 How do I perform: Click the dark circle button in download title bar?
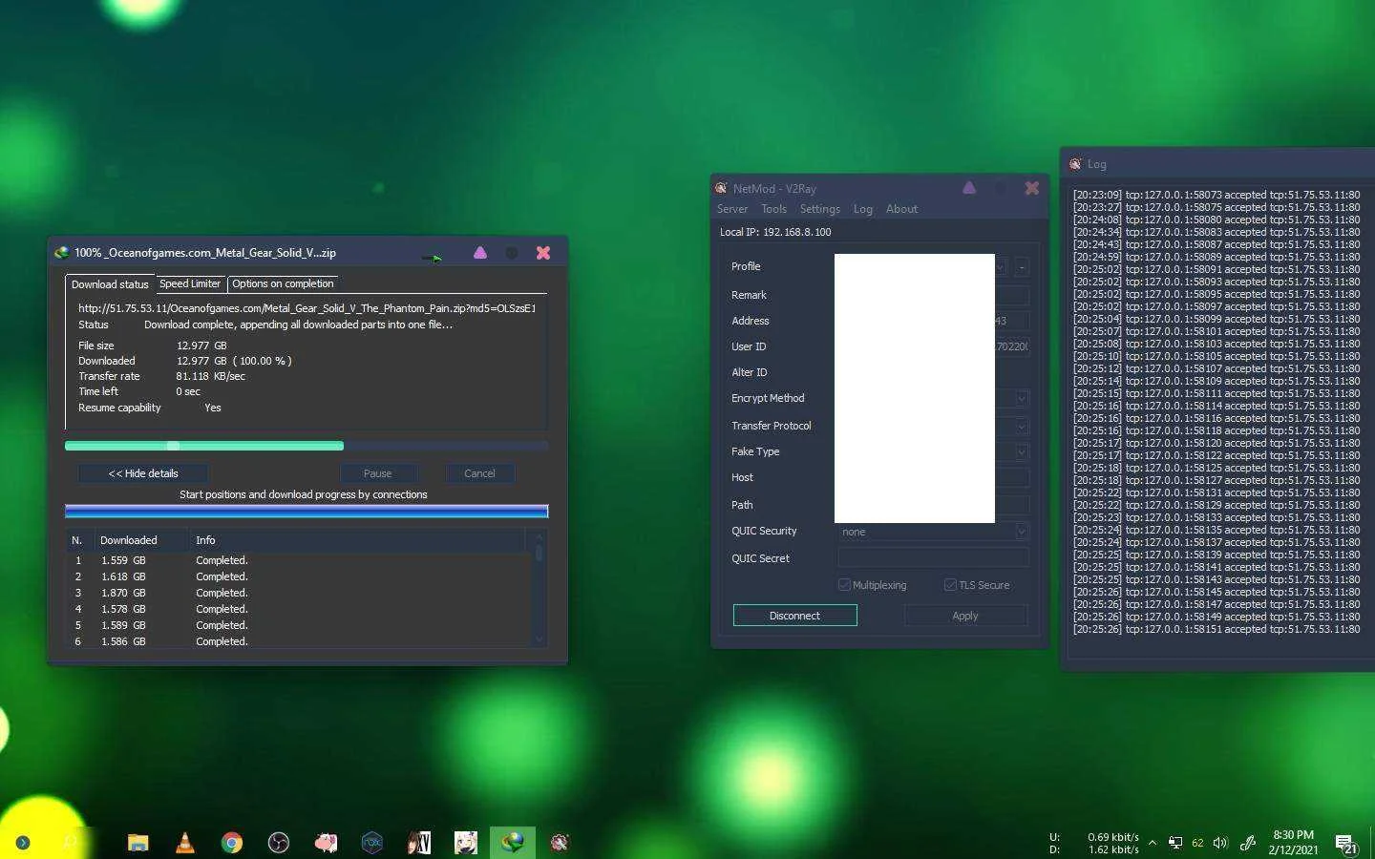(x=512, y=253)
